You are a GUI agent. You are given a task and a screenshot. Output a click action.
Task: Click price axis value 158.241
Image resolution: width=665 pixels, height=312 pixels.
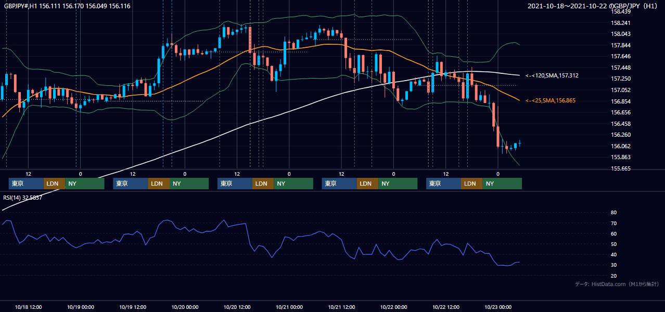tap(621, 23)
